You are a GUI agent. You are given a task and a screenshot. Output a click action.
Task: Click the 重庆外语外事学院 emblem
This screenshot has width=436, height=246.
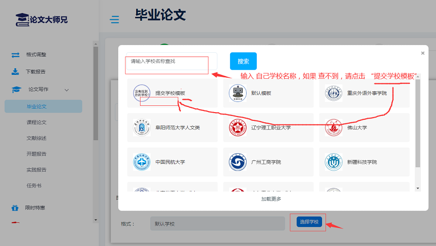(x=334, y=93)
